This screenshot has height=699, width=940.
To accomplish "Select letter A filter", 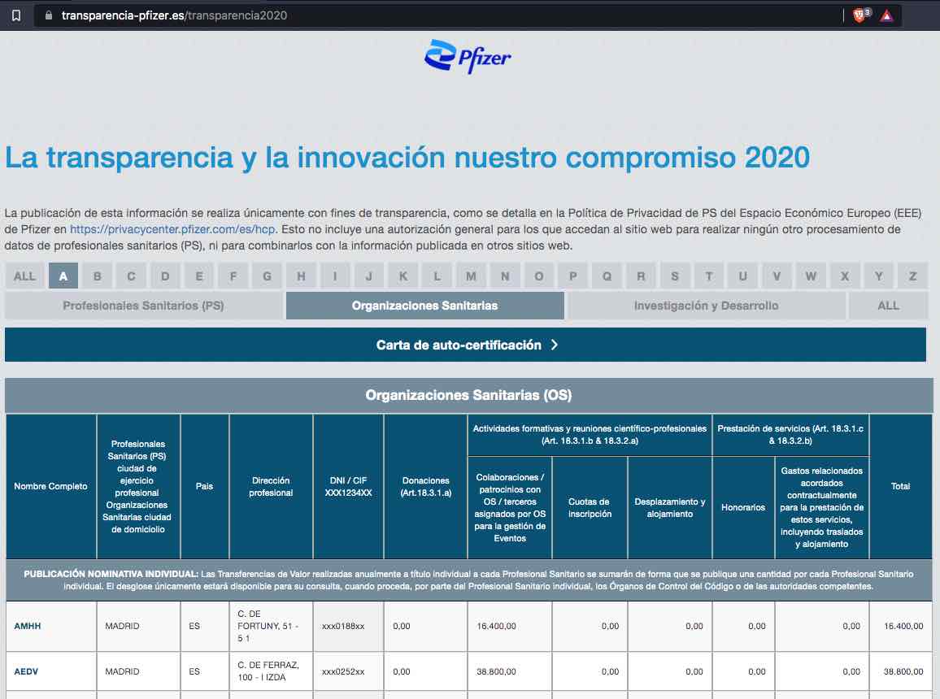I will [63, 276].
